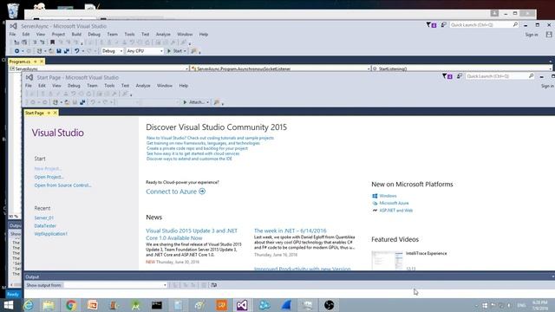Click Save All icon in Start Page window toolbar

82,102
